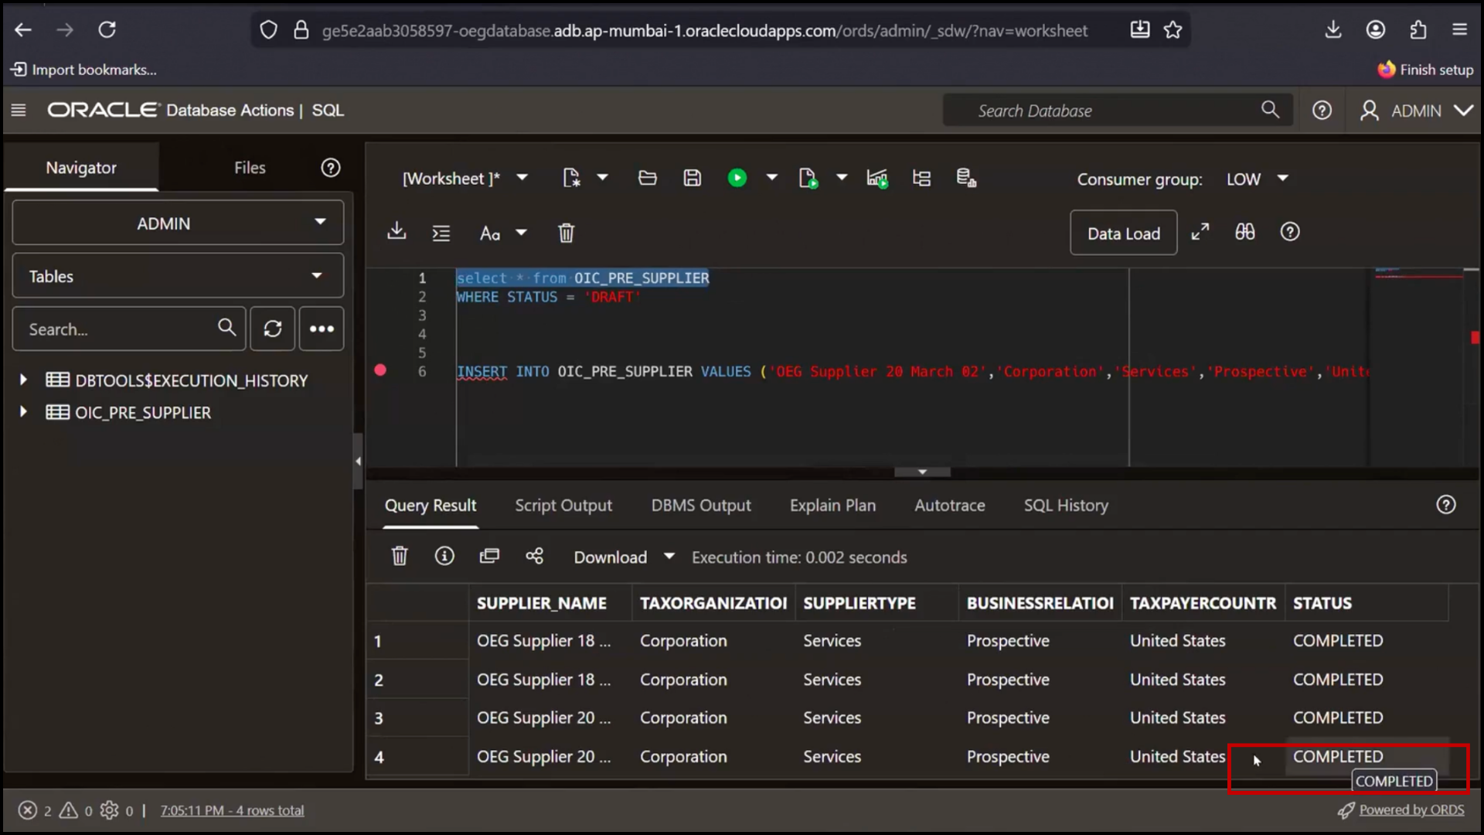Viewport: 1484px width, 835px height.
Task: Click the Search Database magnifier icon
Action: [x=1270, y=110]
